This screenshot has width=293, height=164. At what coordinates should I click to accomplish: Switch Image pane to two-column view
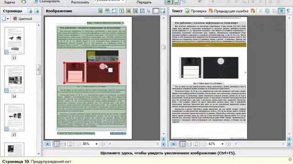[70, 144]
